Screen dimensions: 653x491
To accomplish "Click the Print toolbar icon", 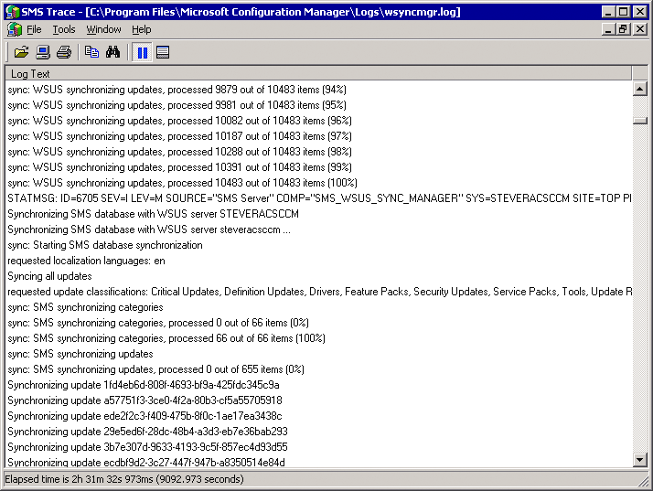I will (64, 52).
